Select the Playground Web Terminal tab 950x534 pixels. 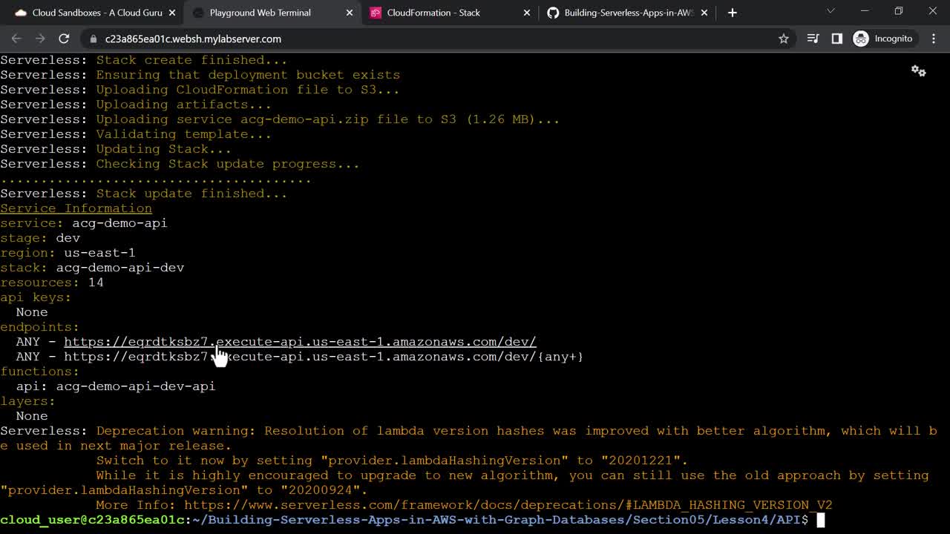[272, 13]
